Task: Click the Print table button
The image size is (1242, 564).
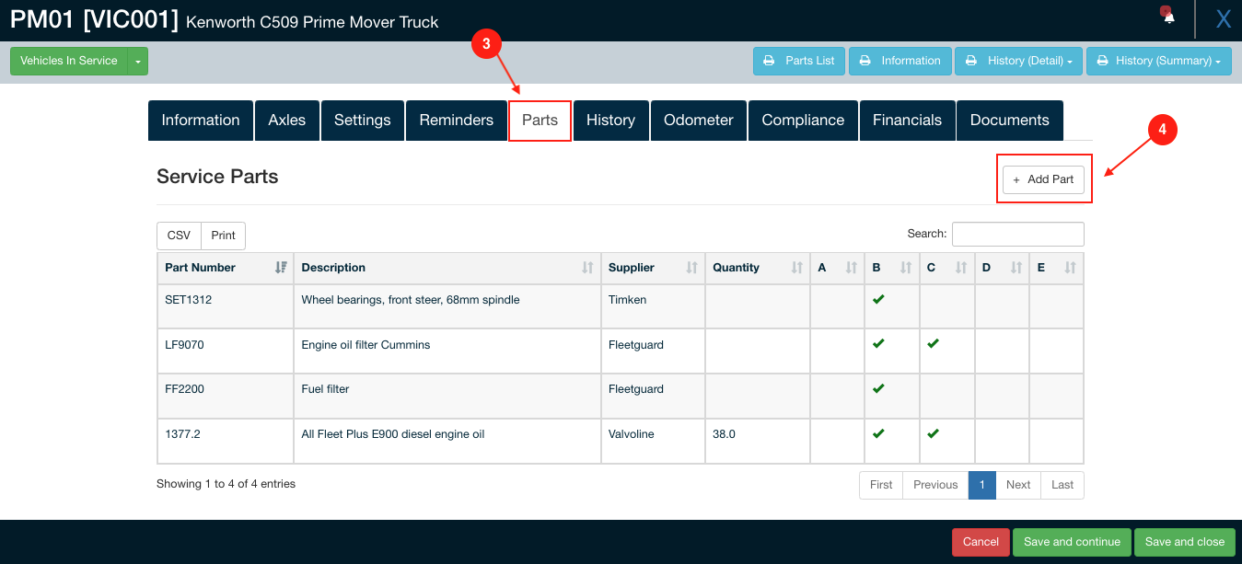Action: (224, 236)
